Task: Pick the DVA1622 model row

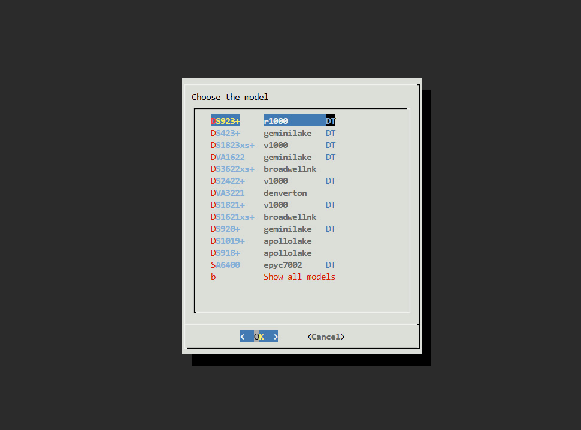Action: (228, 157)
